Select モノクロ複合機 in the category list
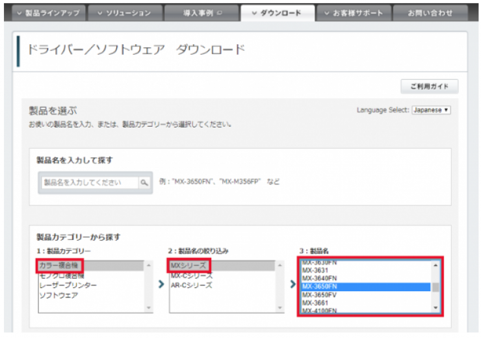 point(91,276)
